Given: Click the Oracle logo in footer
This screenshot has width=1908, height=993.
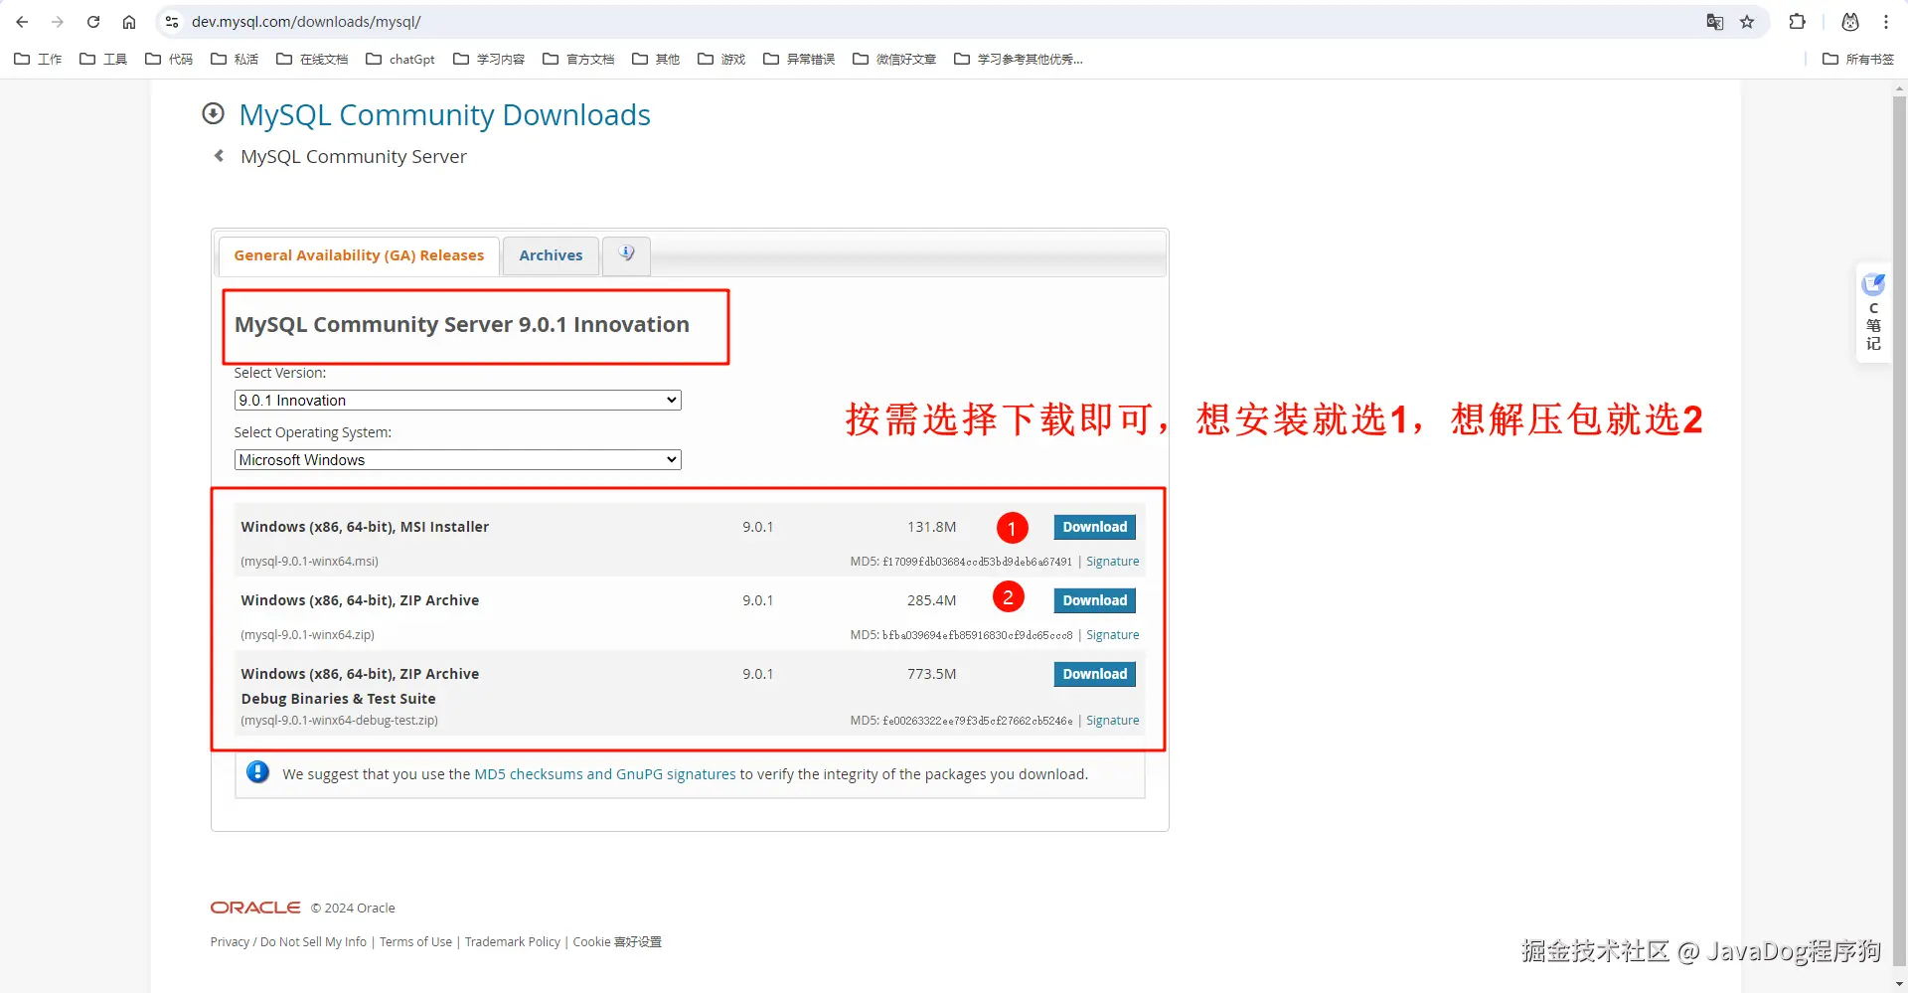Looking at the screenshot, I should (x=255, y=908).
